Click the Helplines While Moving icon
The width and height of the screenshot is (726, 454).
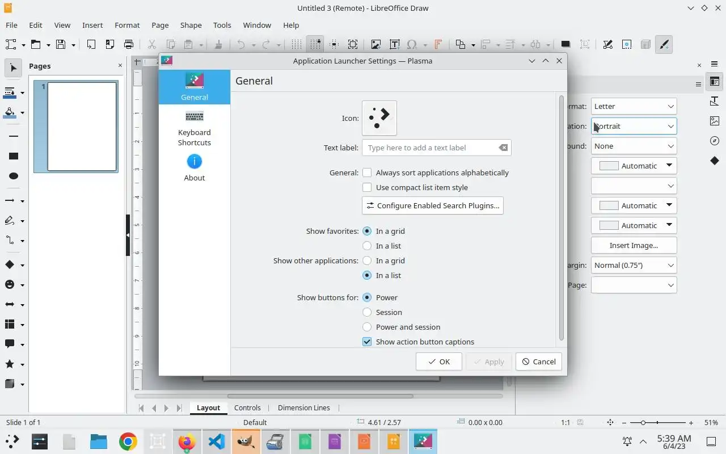(334, 44)
